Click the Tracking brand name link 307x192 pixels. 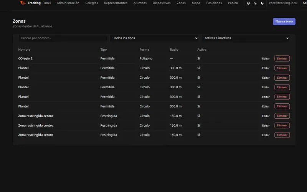pos(34,3)
